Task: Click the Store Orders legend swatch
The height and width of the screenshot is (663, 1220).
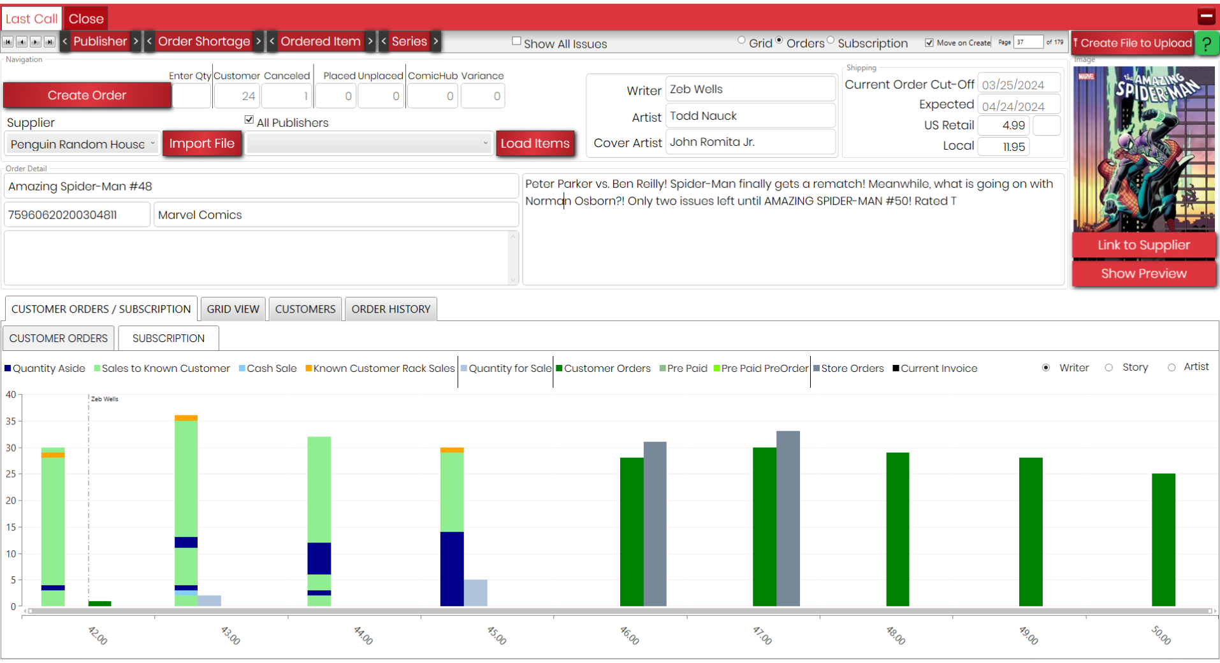Action: click(817, 368)
